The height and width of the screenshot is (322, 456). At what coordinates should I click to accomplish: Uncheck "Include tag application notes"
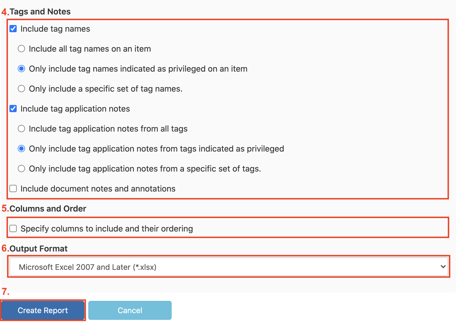click(13, 109)
